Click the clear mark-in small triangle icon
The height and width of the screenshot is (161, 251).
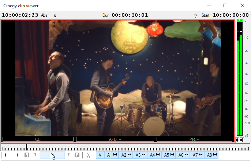35,155
